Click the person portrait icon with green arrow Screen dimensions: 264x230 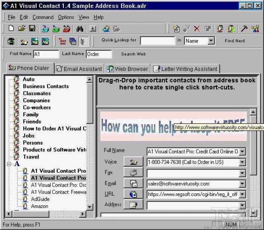point(231,29)
